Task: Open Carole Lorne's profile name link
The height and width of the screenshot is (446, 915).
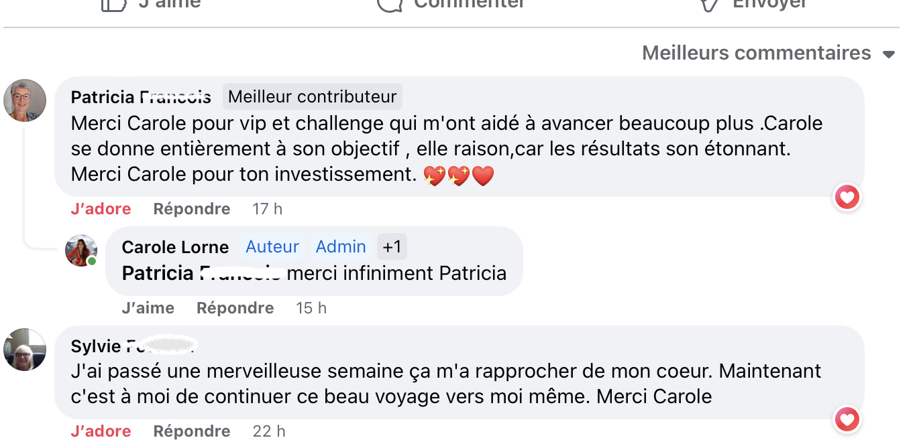Action: point(175,247)
